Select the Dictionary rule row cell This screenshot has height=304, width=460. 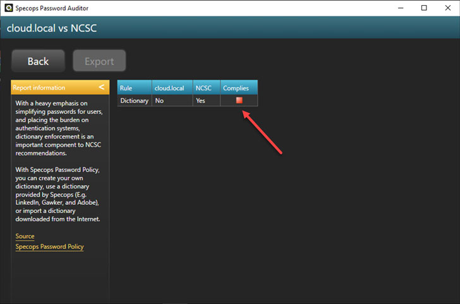tap(134, 100)
